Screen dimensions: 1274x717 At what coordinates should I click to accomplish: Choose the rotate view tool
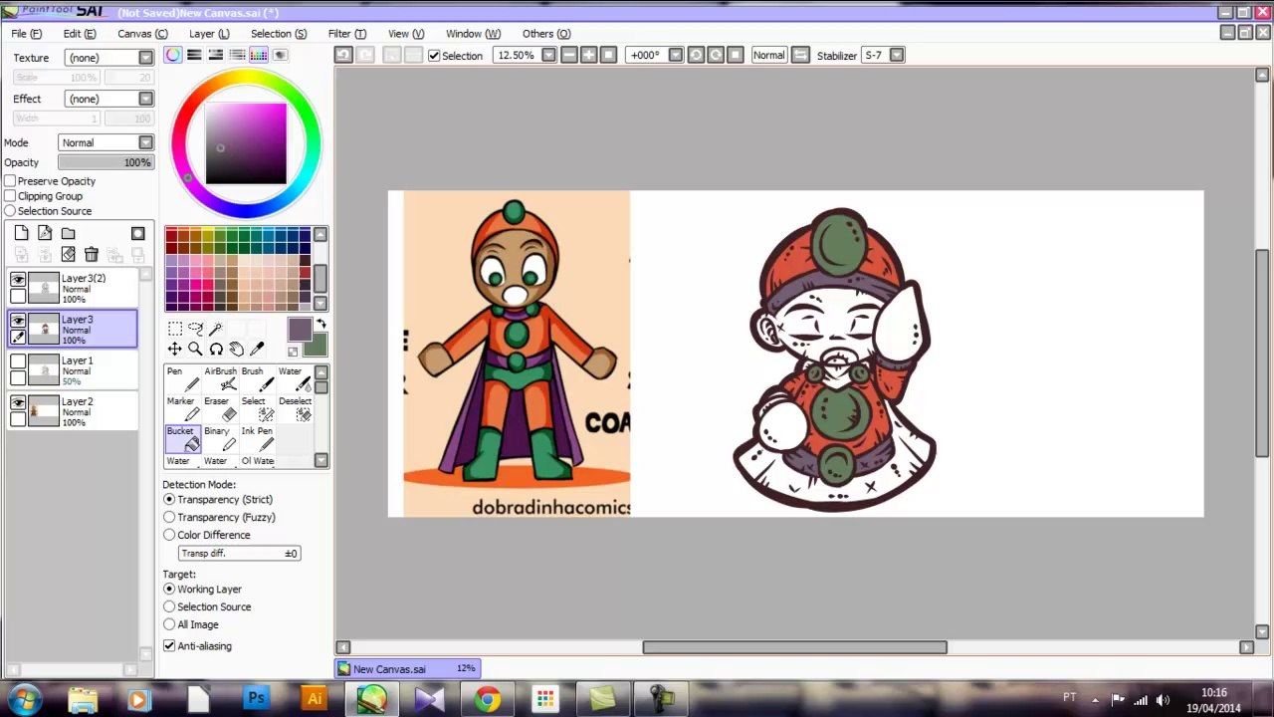pos(216,349)
